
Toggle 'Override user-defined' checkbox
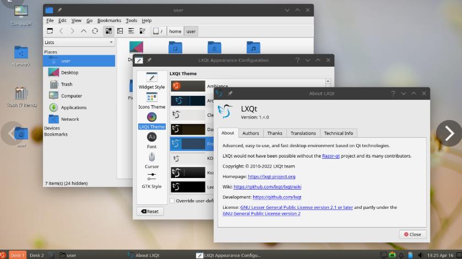point(172,201)
